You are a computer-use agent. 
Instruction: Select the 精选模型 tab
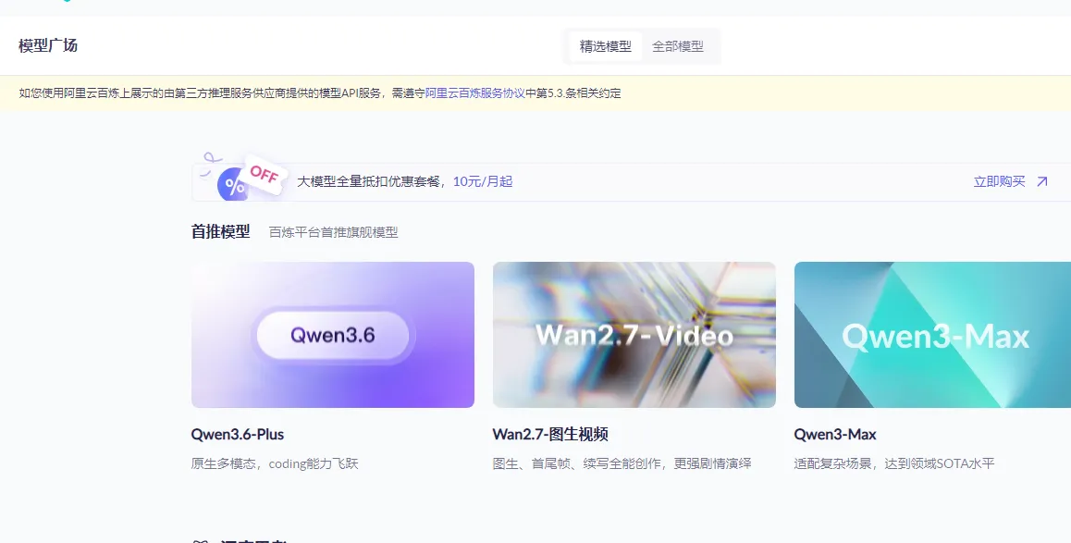[604, 45]
